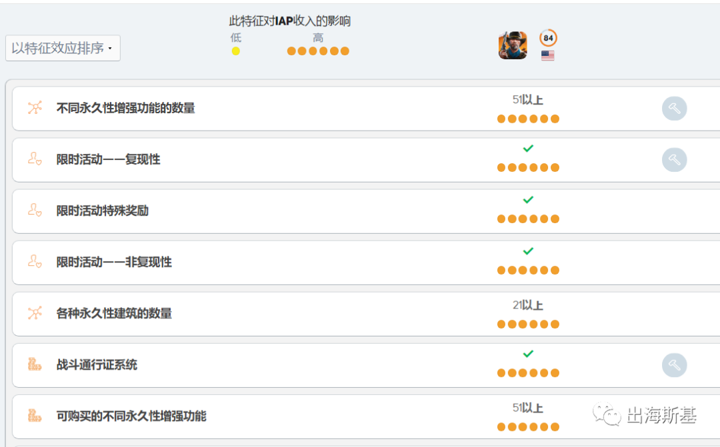This screenshot has width=720, height=447.
Task: Click the green checkmark for 战斗通行证系统
Action: point(528,354)
